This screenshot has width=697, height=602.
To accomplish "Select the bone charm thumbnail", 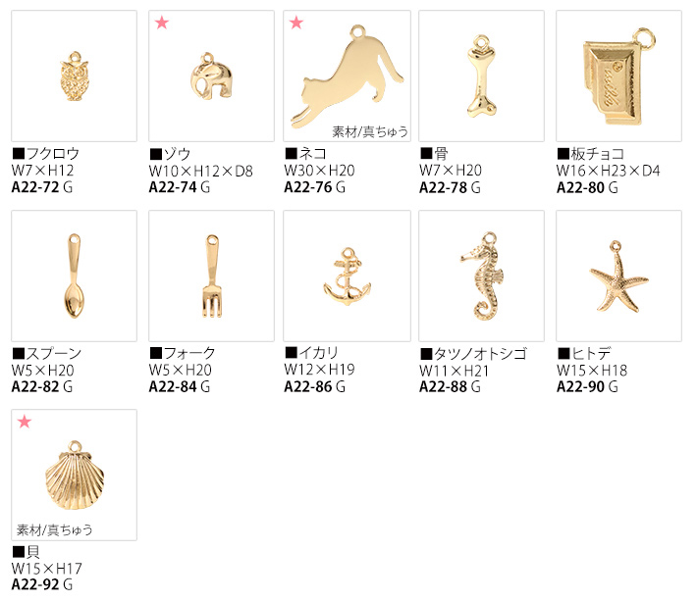I will [x=481, y=75].
